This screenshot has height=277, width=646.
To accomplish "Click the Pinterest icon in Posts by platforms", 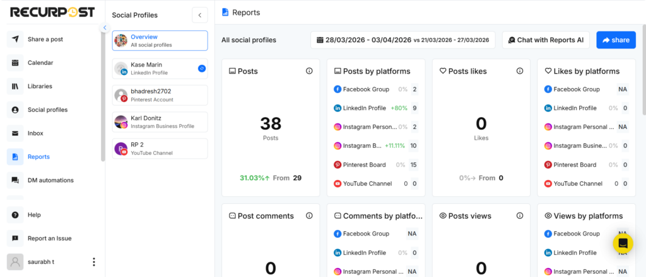I will (x=338, y=165).
